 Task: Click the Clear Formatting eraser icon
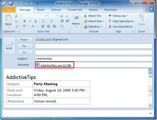pyautogui.click(x=62, y=26)
